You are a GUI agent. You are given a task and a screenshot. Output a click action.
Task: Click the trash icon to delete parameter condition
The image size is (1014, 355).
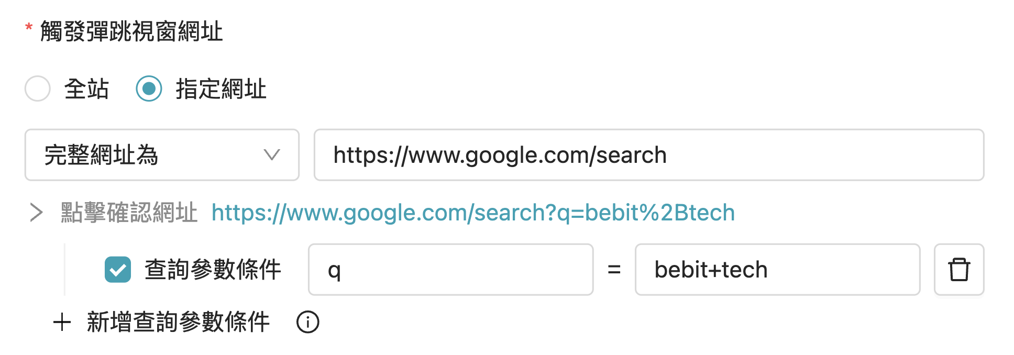(958, 269)
